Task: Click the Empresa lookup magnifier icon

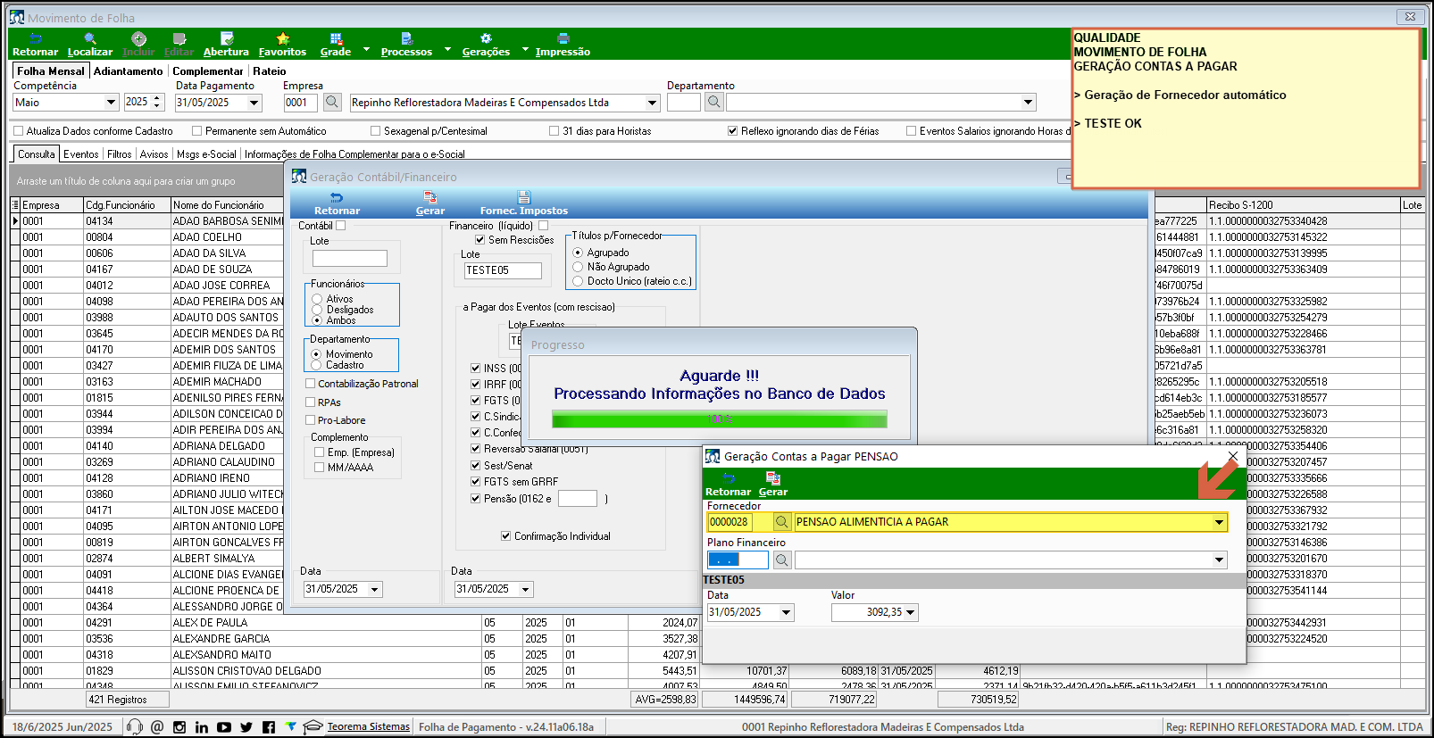Action: [332, 103]
